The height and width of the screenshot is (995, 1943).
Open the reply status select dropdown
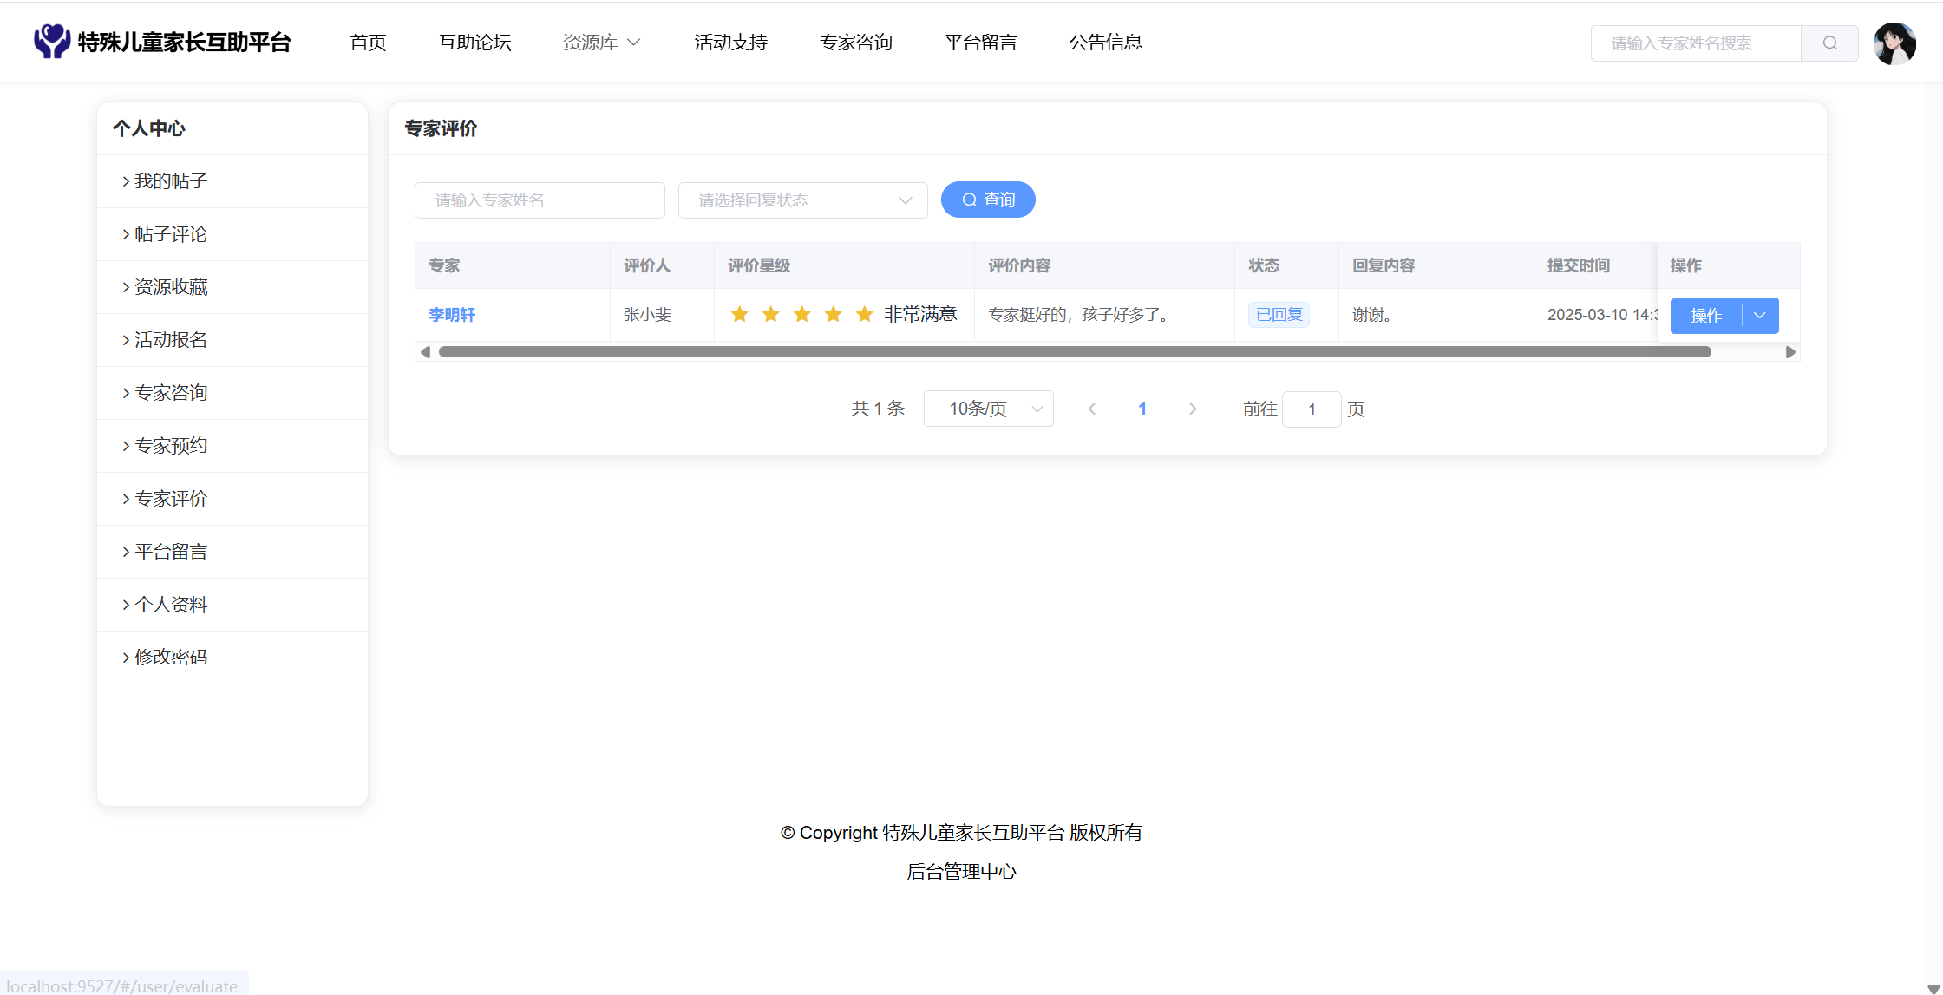point(802,200)
